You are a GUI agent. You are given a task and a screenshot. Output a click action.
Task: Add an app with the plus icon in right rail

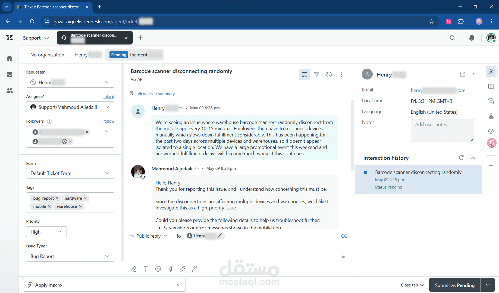click(491, 165)
